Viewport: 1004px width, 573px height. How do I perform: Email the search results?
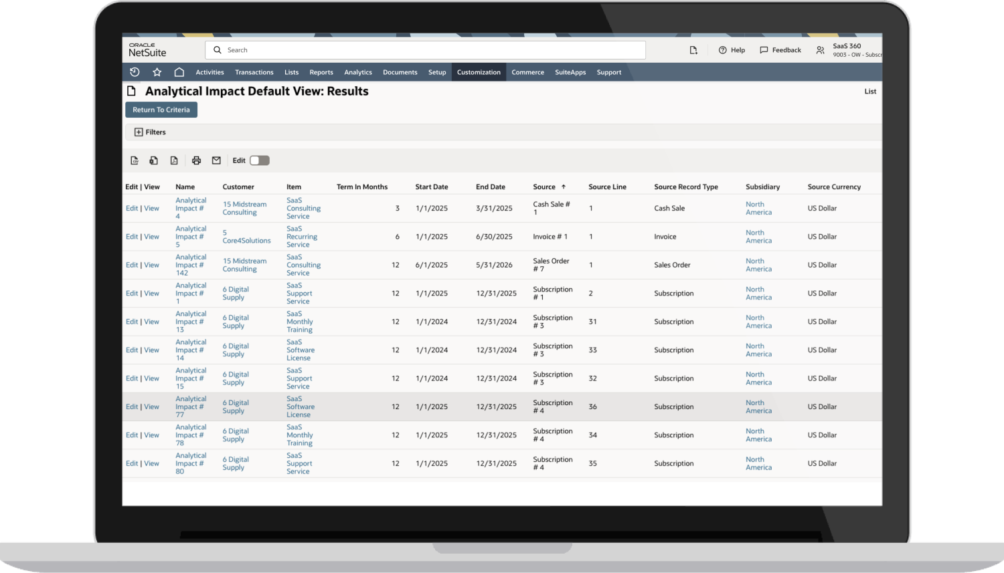tap(216, 160)
